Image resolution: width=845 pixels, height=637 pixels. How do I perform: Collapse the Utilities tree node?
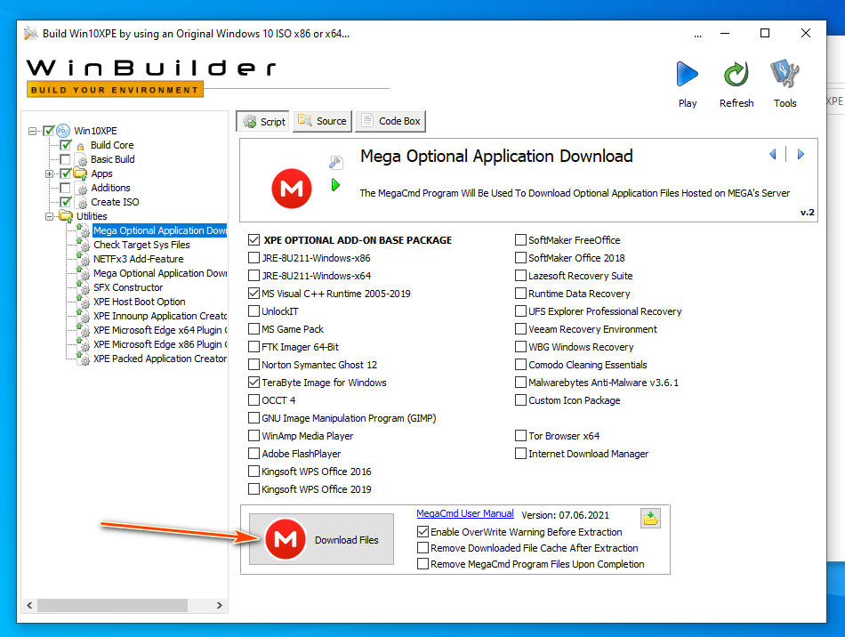pos(49,217)
